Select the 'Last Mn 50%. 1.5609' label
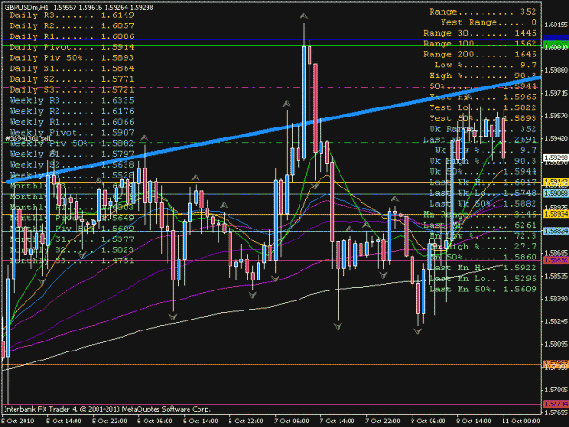 [x=483, y=290]
